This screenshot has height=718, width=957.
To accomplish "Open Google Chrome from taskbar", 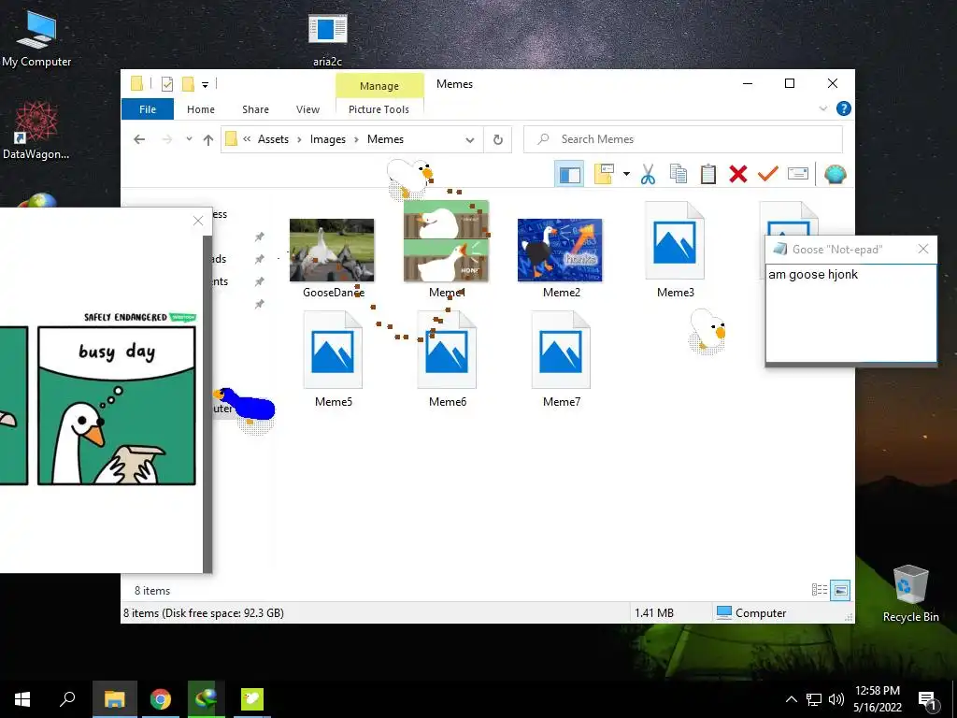I will coord(161,699).
